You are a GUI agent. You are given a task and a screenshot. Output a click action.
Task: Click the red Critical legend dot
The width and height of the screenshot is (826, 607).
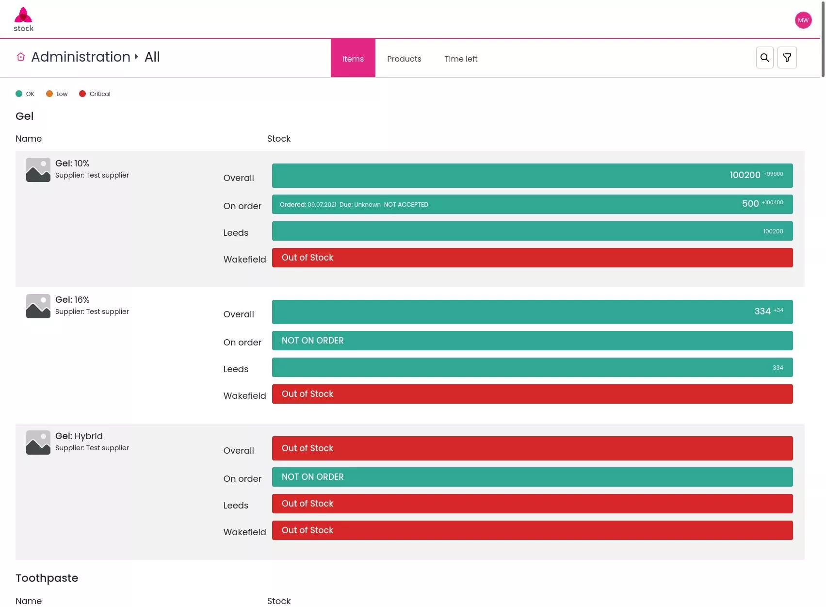[82, 94]
